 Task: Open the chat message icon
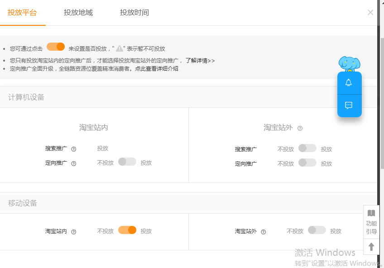[x=349, y=105]
